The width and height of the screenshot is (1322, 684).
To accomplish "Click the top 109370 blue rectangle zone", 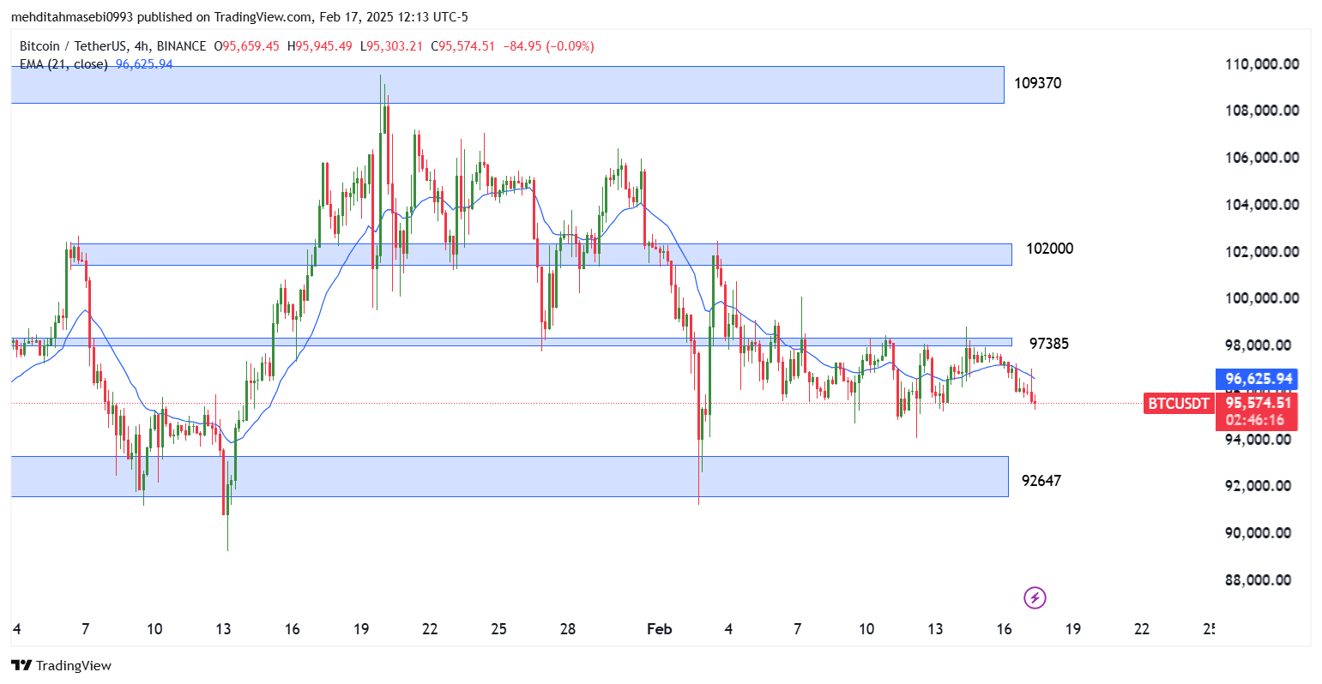I will point(507,85).
